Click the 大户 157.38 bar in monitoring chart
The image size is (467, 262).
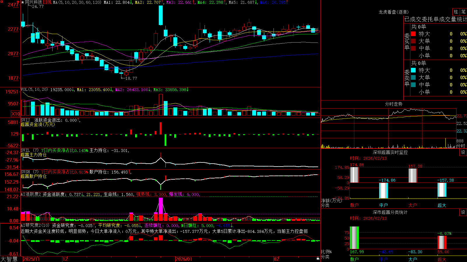[x=413, y=176]
